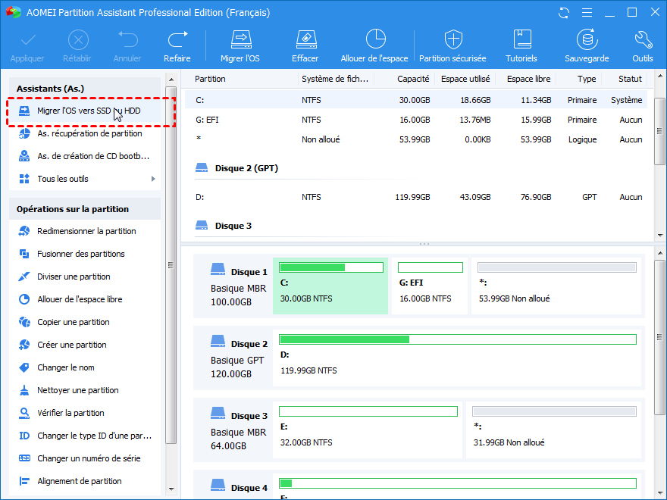Click sidebar scrollbar up arrow
This screenshot has width=667, height=500.
click(171, 80)
